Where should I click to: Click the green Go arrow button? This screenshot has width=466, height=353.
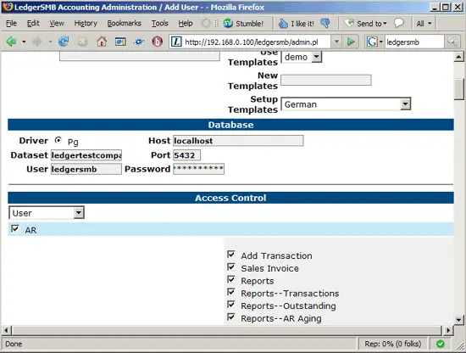pyautogui.click(x=351, y=42)
